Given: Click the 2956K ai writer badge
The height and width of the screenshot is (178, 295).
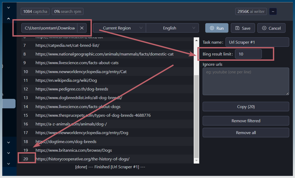Looking at the screenshot, I should point(251,11).
